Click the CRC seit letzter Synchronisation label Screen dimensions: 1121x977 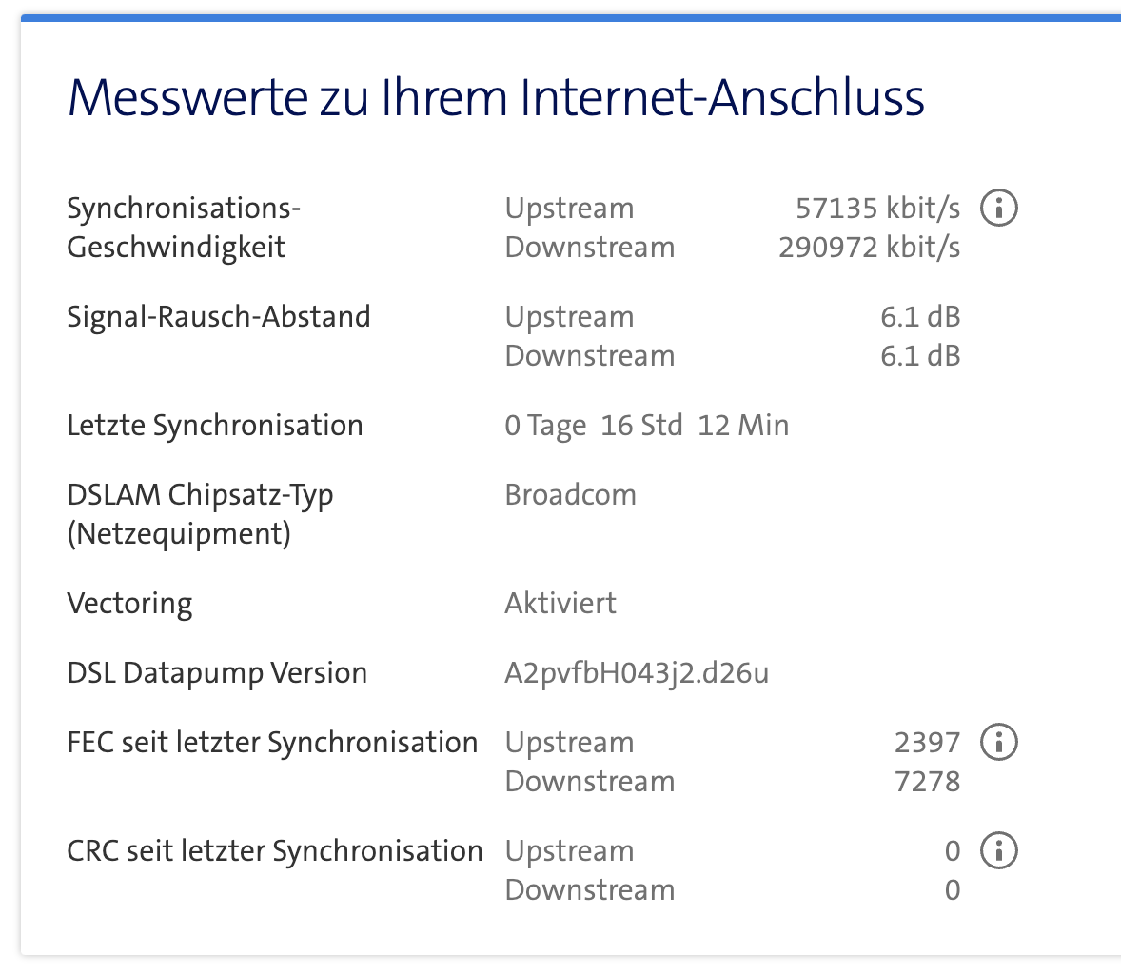274,850
